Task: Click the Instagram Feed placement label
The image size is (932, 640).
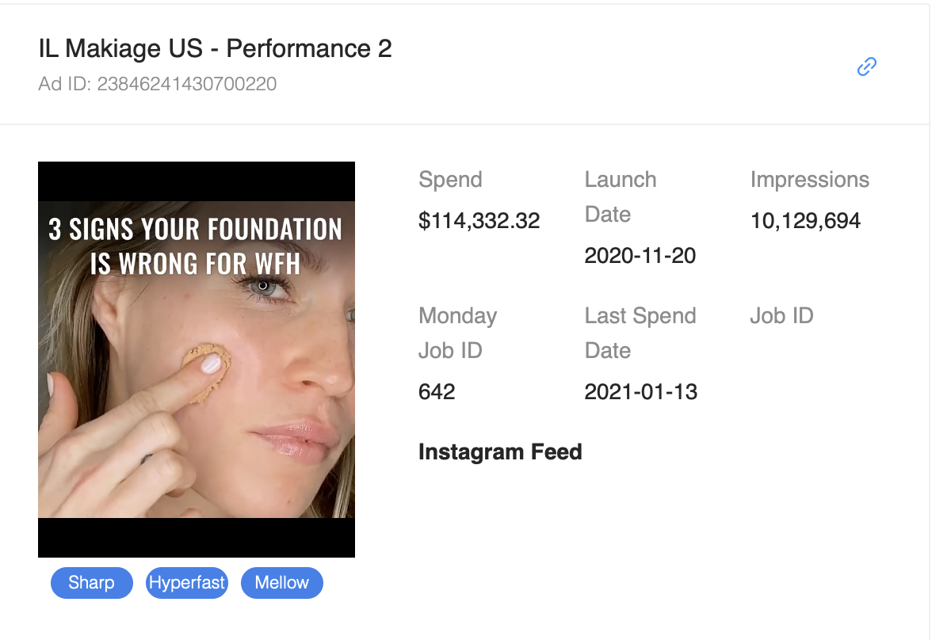Action: tap(501, 452)
